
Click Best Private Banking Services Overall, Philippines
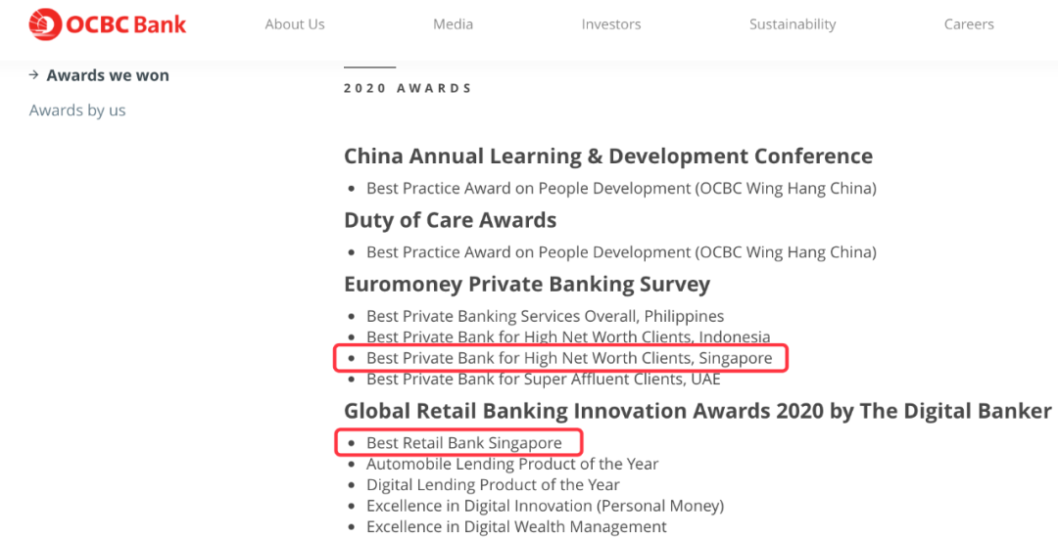point(546,317)
